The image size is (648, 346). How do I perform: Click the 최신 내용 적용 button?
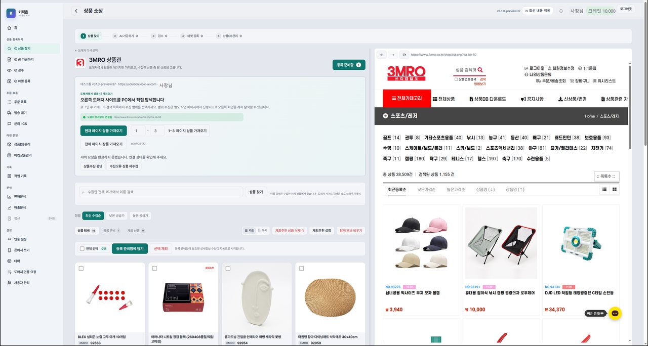(538, 11)
